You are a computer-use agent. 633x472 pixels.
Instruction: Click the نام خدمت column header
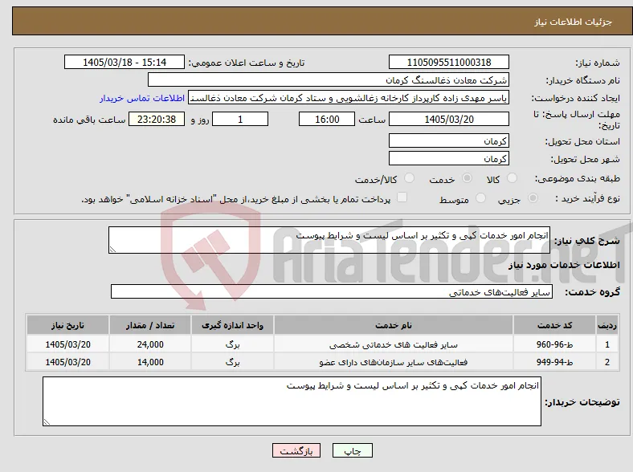tap(393, 325)
